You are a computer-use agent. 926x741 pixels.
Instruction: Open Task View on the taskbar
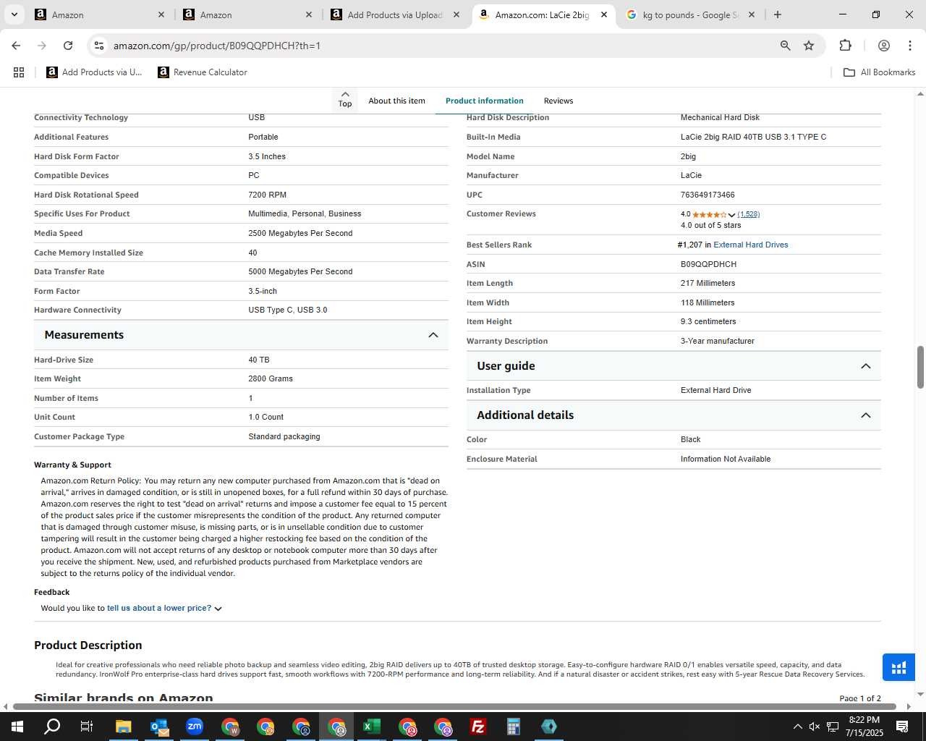coord(86,727)
